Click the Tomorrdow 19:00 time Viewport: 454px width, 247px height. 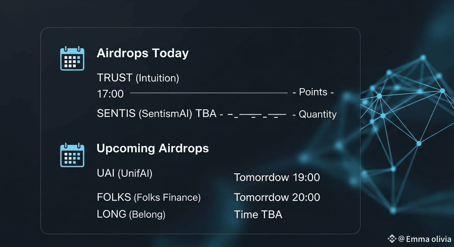coord(277,177)
